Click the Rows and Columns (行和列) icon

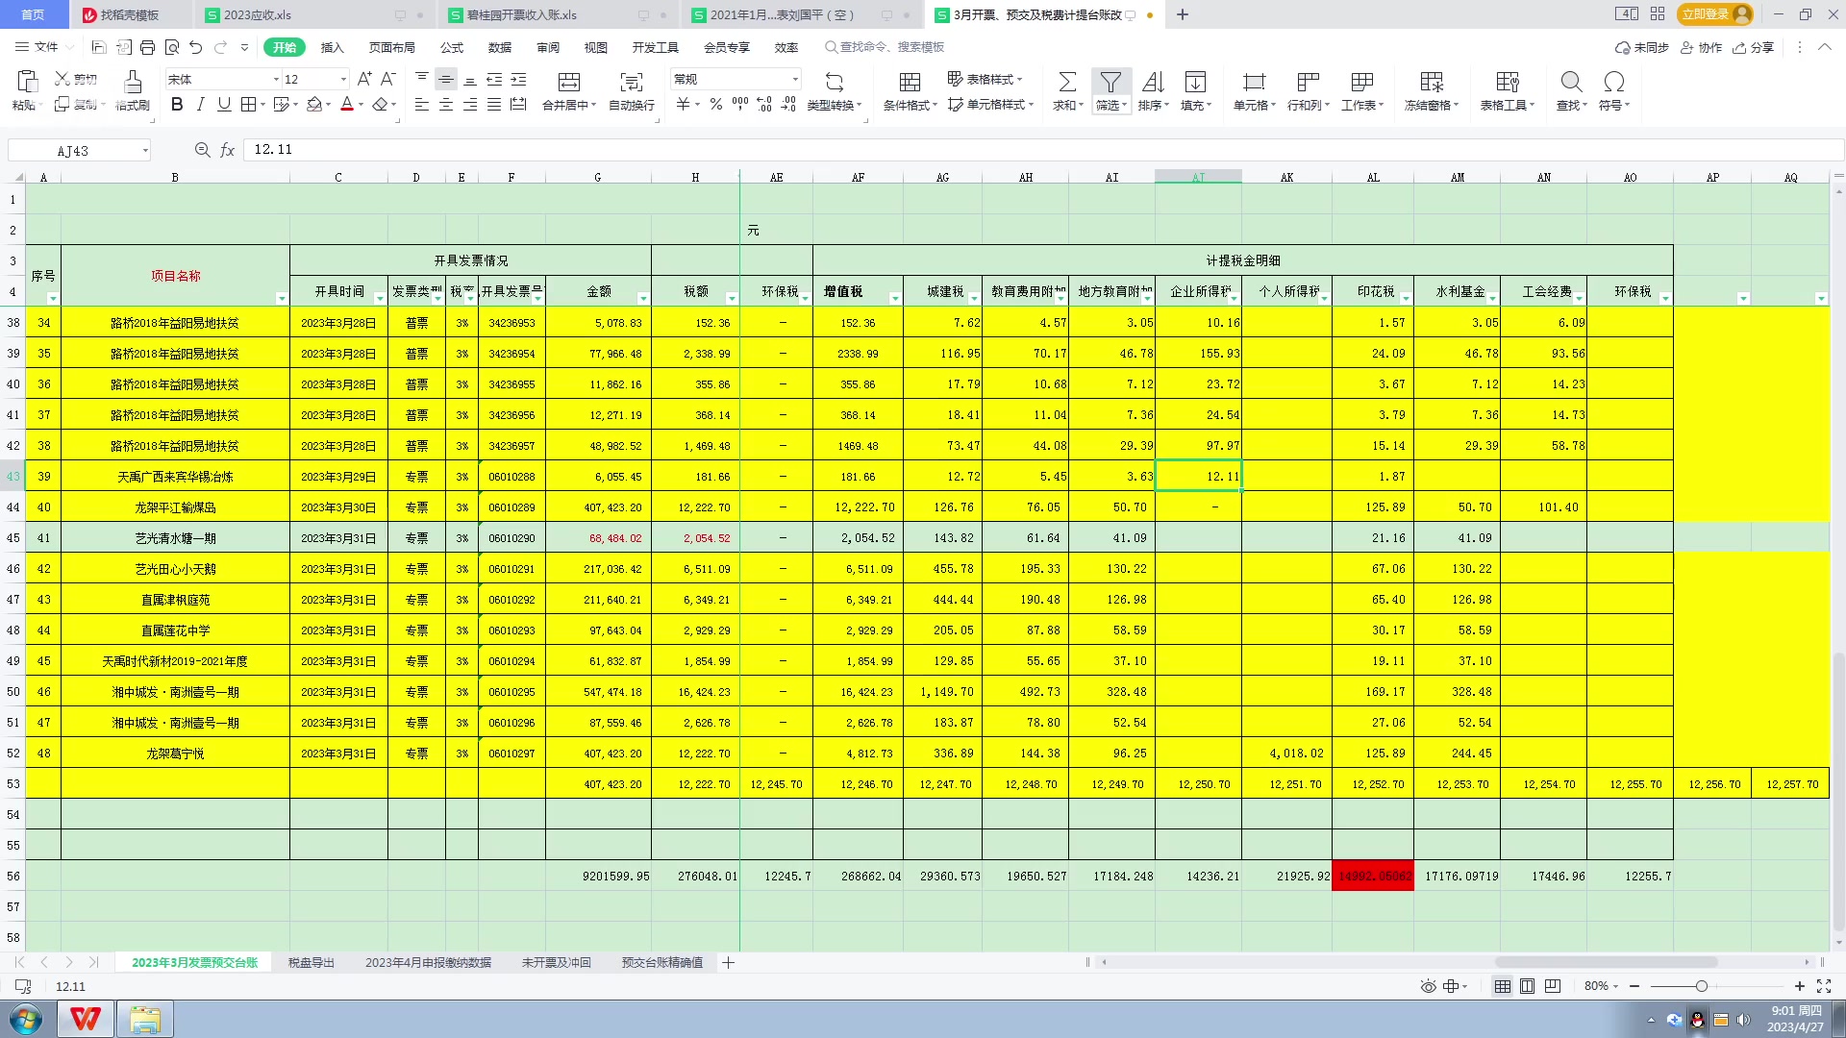pyautogui.click(x=1308, y=82)
